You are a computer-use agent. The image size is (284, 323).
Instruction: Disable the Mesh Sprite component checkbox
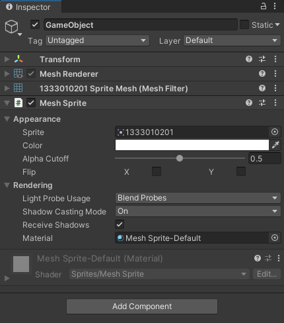click(31, 103)
